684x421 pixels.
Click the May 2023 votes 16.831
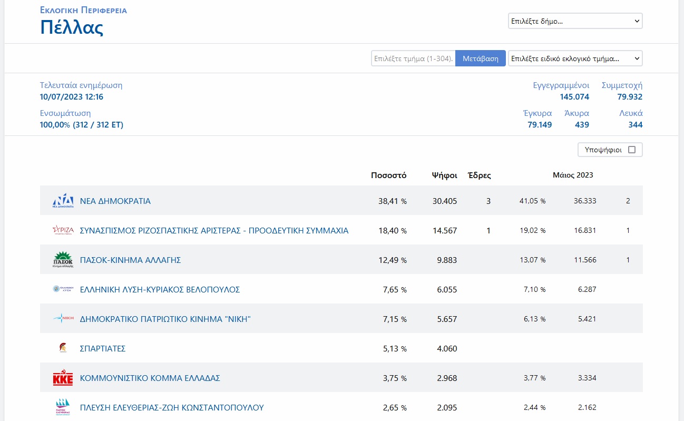click(585, 231)
